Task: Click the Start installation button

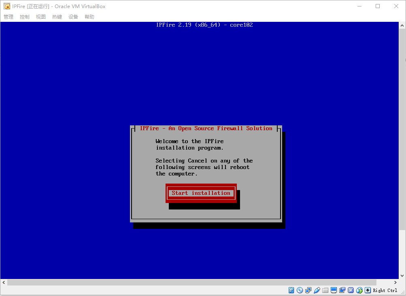Action: 201,193
